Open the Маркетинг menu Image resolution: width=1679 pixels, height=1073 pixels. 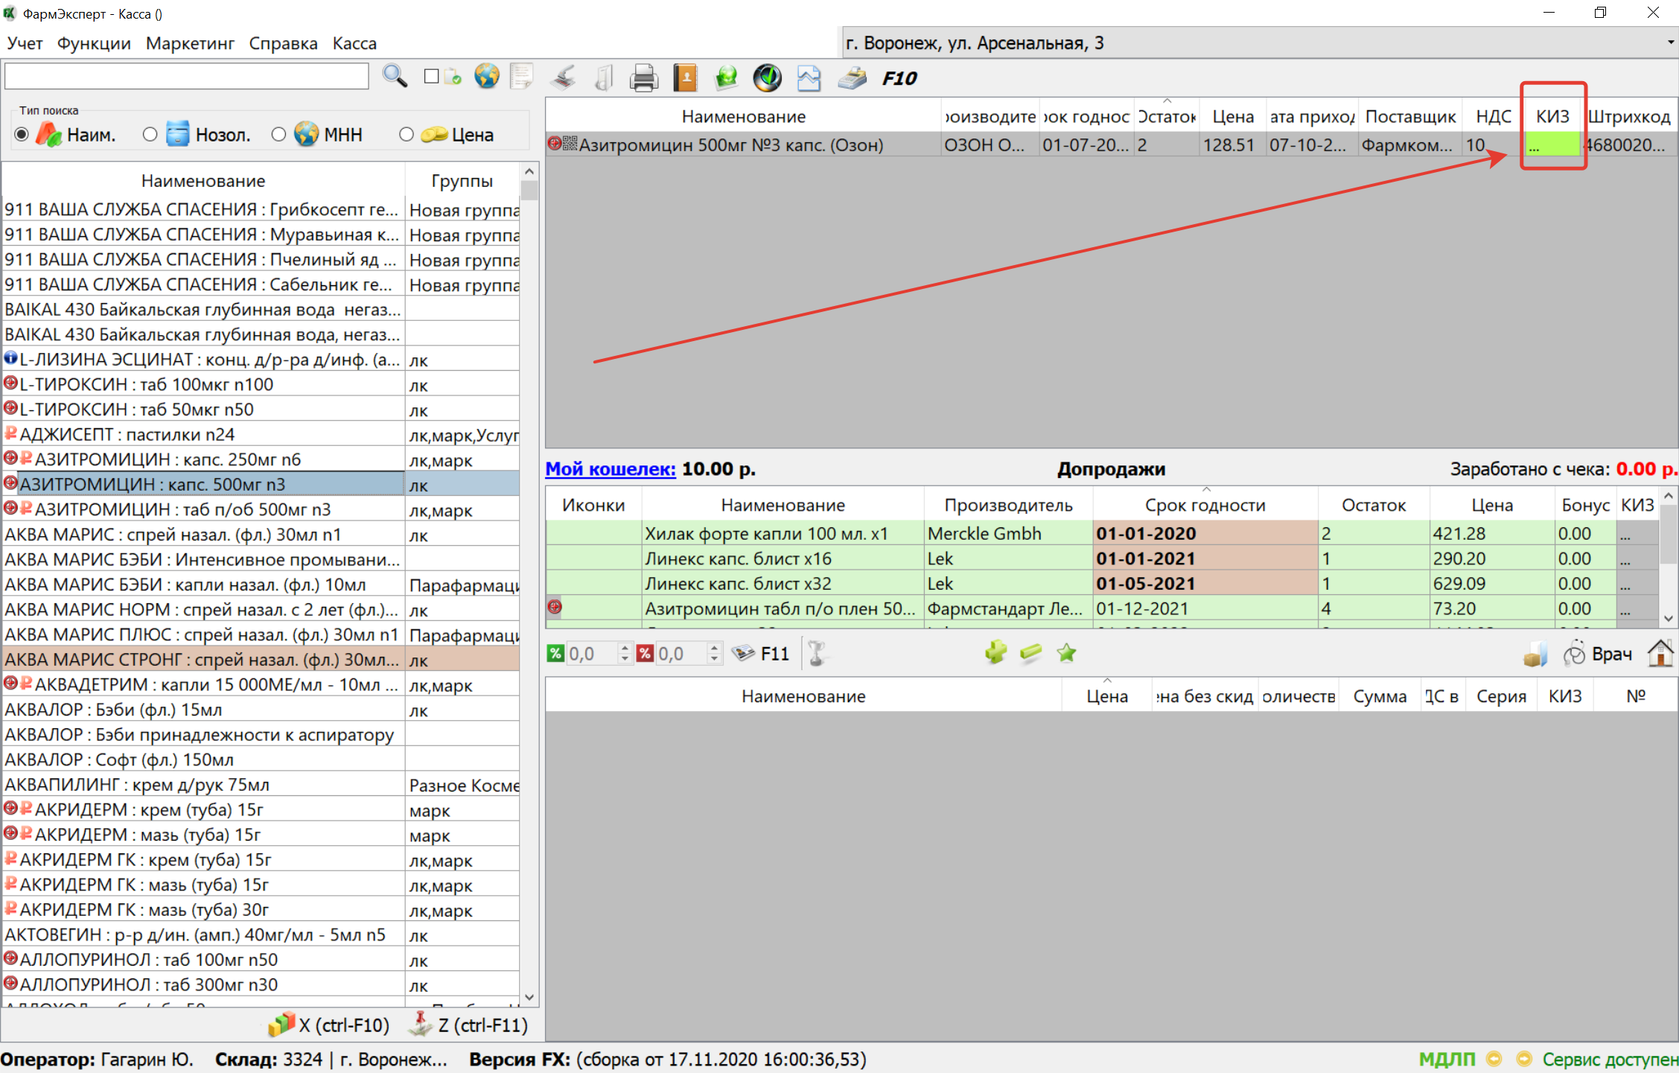pos(190,43)
